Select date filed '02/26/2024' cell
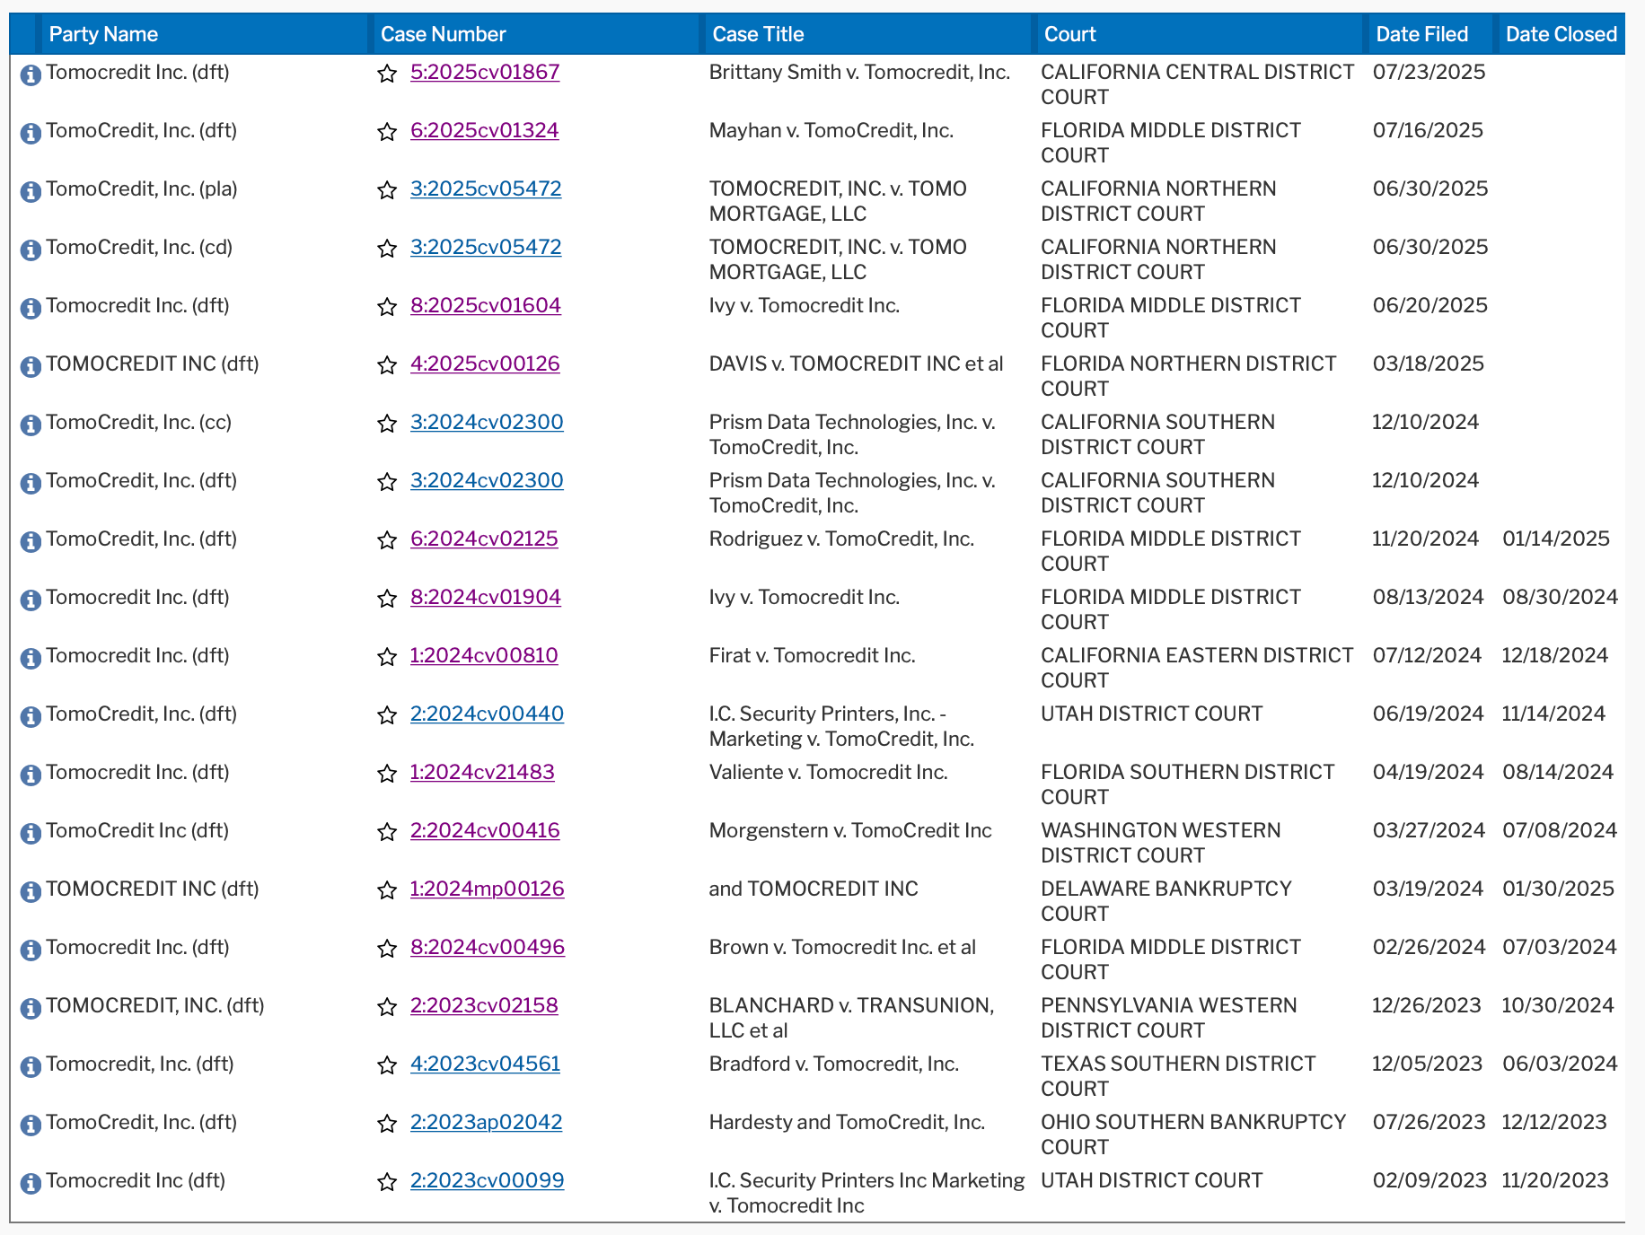The width and height of the screenshot is (1645, 1235). click(1429, 947)
